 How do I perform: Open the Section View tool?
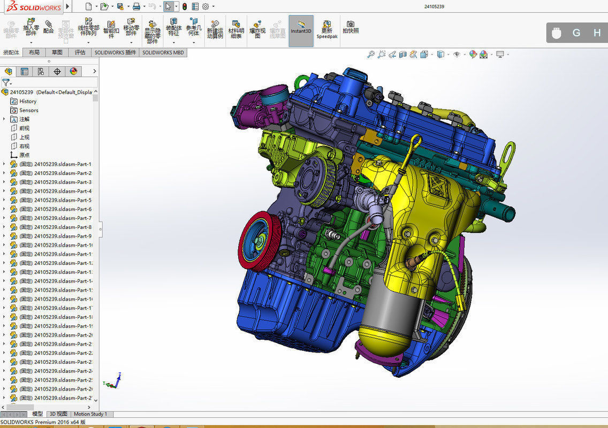(x=403, y=55)
